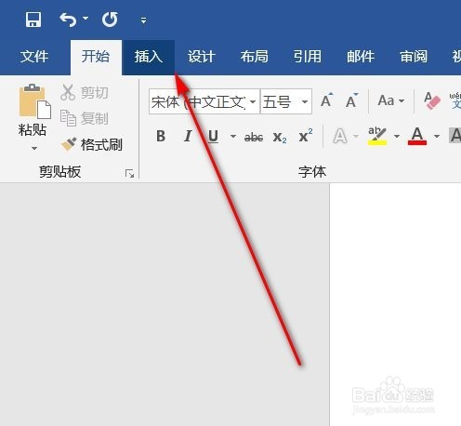Click the Character Shading A icon
Viewport: 461px width, 426px height.
pyautogui.click(x=454, y=135)
